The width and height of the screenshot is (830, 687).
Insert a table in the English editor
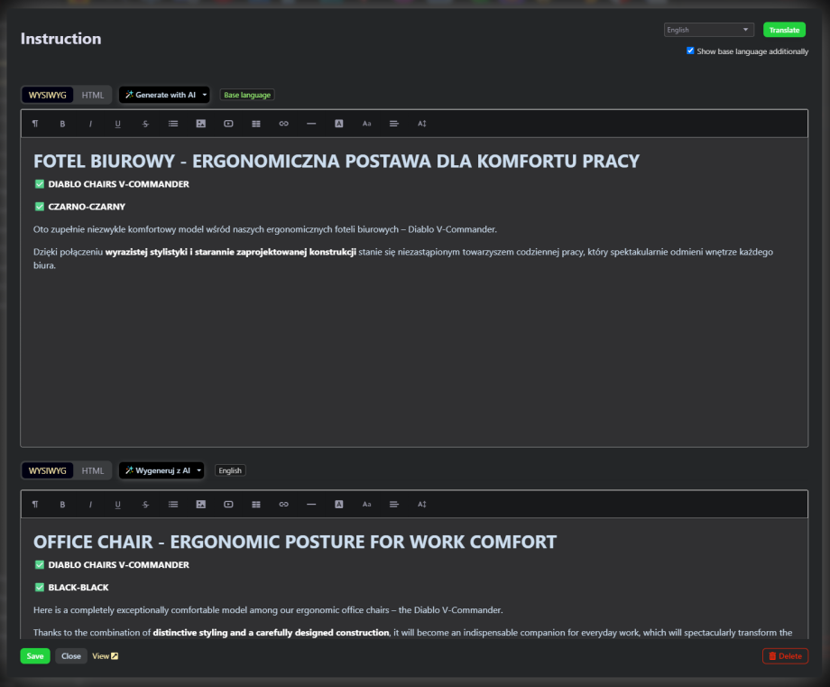pos(256,505)
